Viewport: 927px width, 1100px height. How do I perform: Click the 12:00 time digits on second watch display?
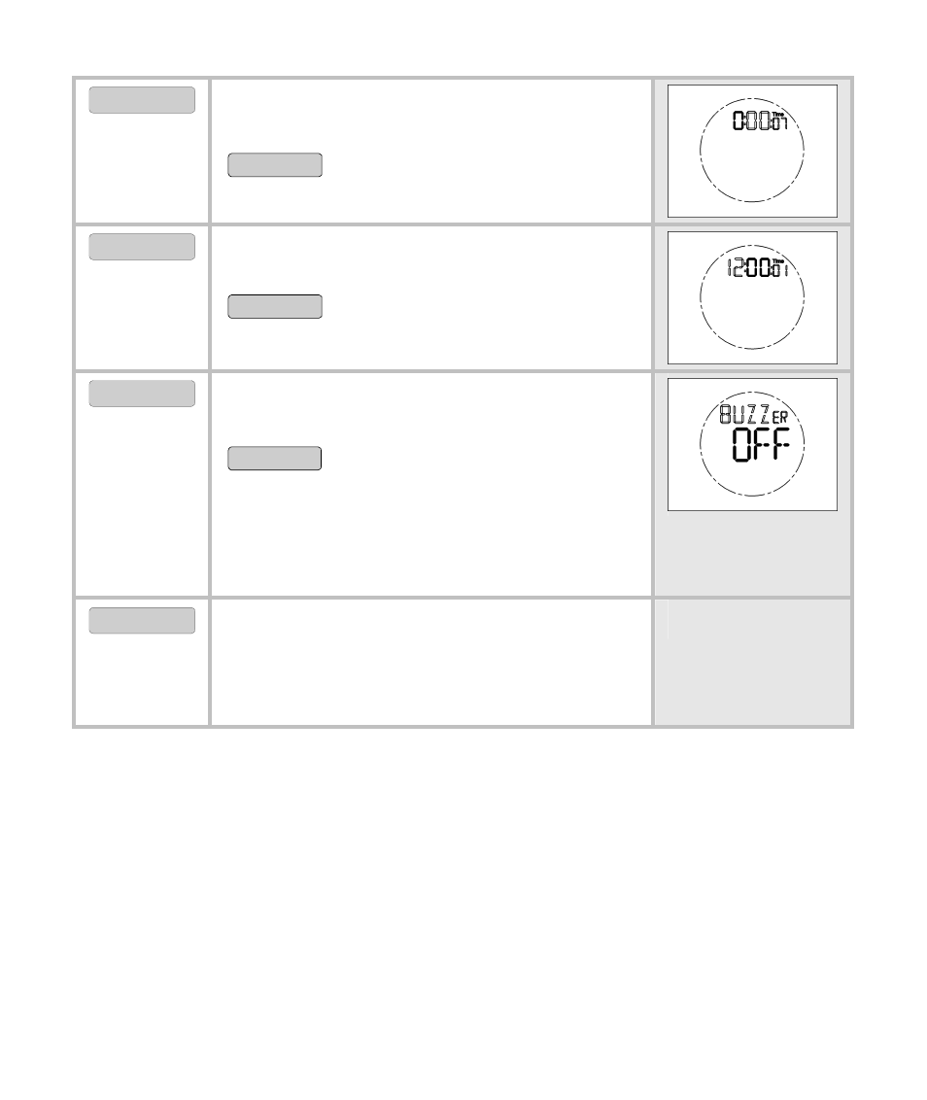coord(749,268)
